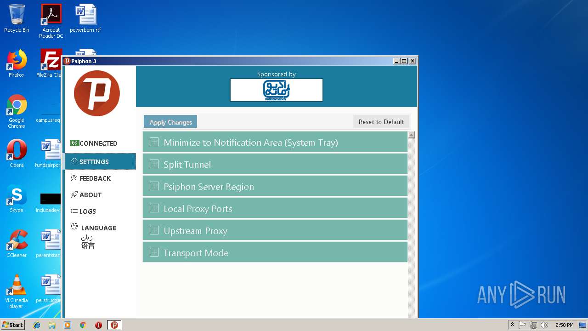The image size is (588, 331).
Task: Launch Skype from the desktop
Action: pyautogui.click(x=17, y=199)
